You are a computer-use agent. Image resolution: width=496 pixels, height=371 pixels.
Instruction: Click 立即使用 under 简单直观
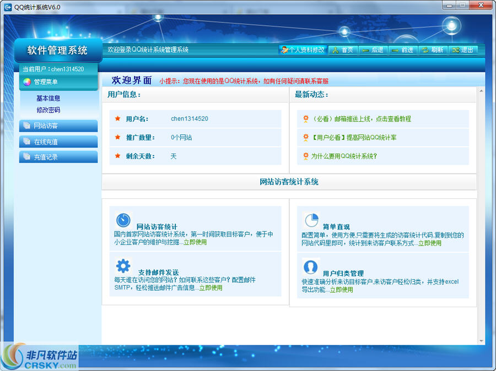429,243
